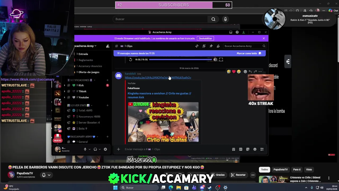This screenshot has height=191, width=339.
Task: Select Todos chip in YouTube sidebar
Action: pyautogui.click(x=265, y=170)
